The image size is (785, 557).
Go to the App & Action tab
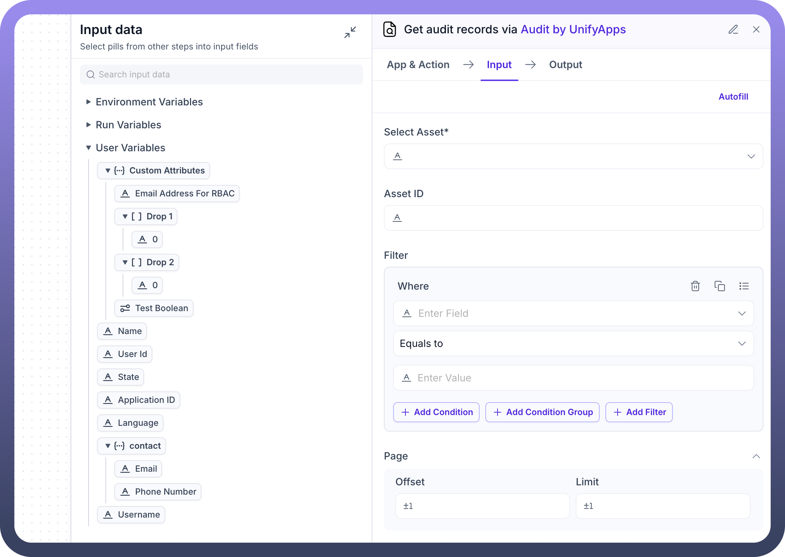click(418, 65)
